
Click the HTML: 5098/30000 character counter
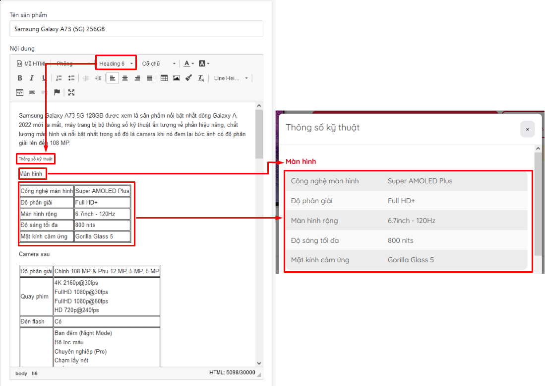click(x=232, y=373)
